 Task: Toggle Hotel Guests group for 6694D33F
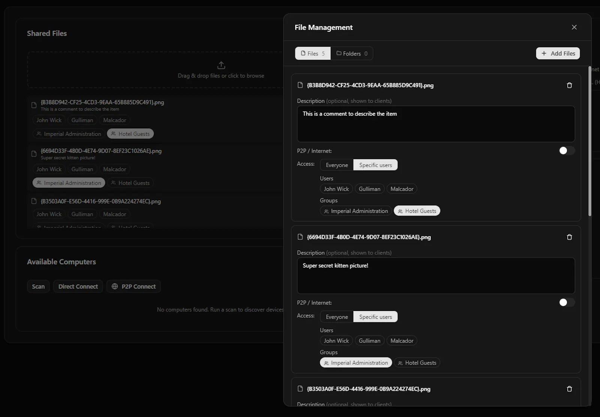pyautogui.click(x=417, y=363)
